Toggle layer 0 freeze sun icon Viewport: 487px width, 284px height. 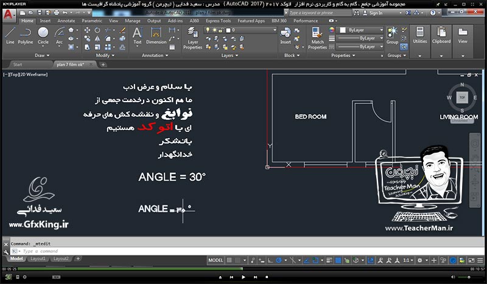tap(214, 30)
